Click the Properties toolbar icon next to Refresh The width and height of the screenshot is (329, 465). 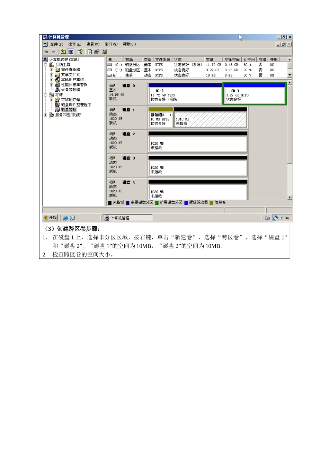(97, 52)
